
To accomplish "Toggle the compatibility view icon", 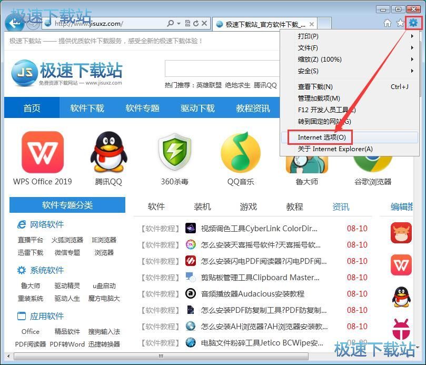I will [187, 23].
